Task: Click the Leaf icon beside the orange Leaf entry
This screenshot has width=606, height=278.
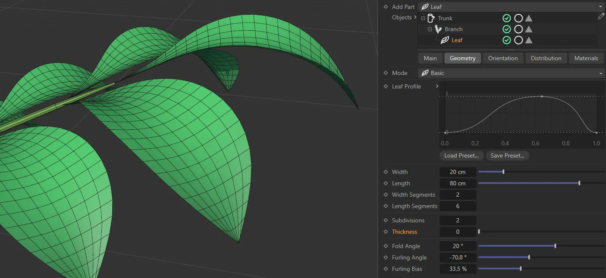Action: 446,40
